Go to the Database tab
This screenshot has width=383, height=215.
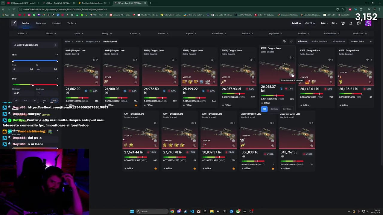41,23
